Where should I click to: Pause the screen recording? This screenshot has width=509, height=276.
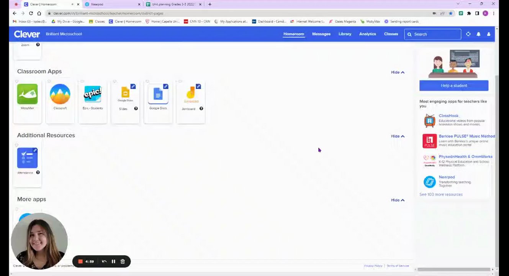[x=113, y=261]
